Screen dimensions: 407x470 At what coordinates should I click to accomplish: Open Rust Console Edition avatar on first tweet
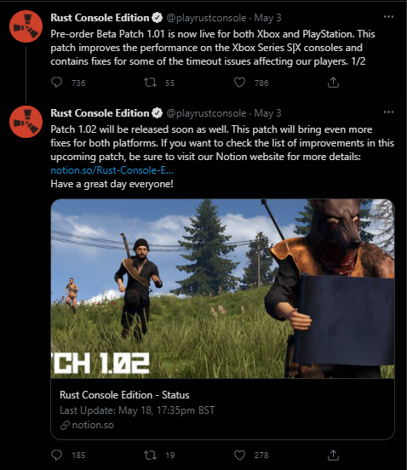26,26
